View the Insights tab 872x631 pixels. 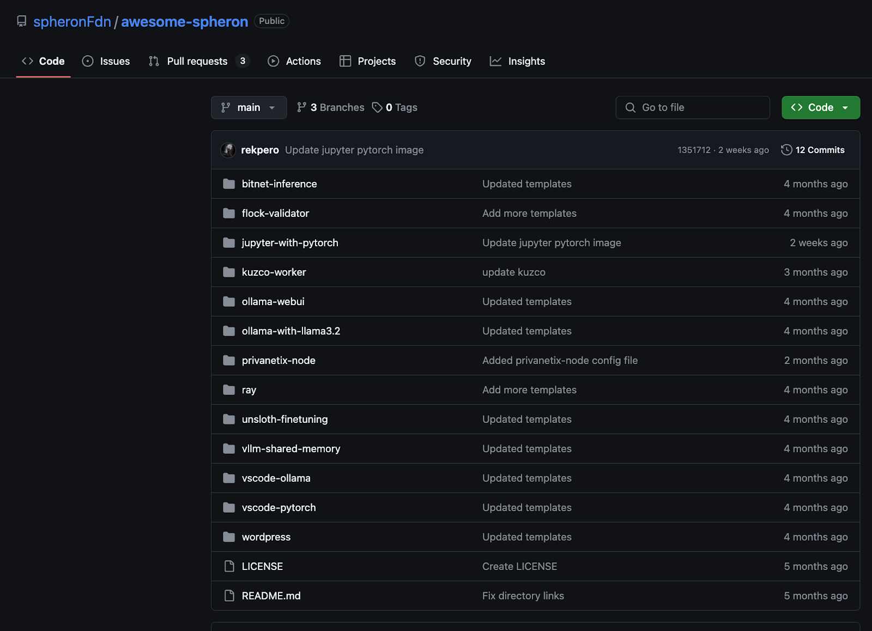[x=518, y=61]
